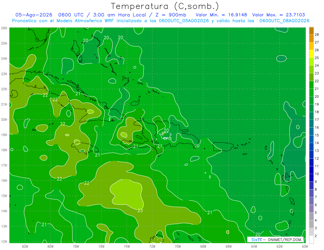Click the '24N' latitude axis label
This screenshot has width=324, height=250.
point(4,59)
